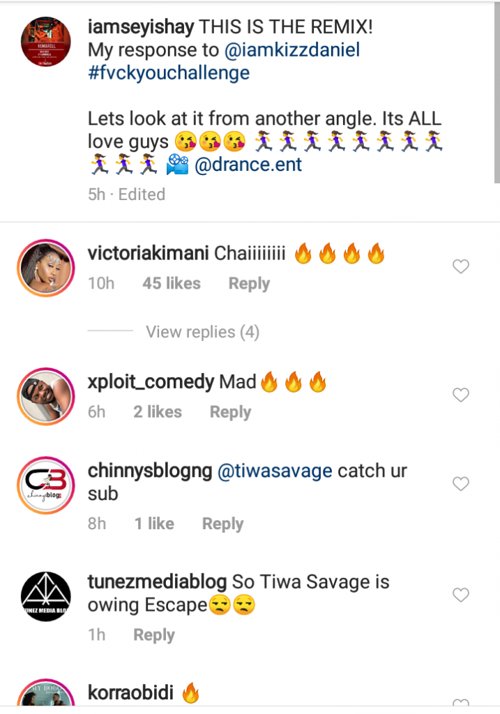View the 45 likes on victoriakimani's comment
500x714 pixels.
coord(171,284)
